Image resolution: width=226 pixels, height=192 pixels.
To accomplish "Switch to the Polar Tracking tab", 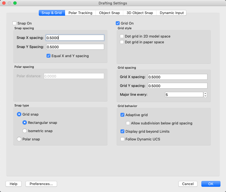I will pos(80,13).
